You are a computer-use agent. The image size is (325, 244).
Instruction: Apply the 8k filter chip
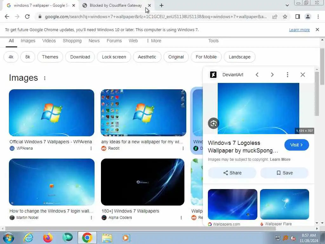[x=28, y=57]
